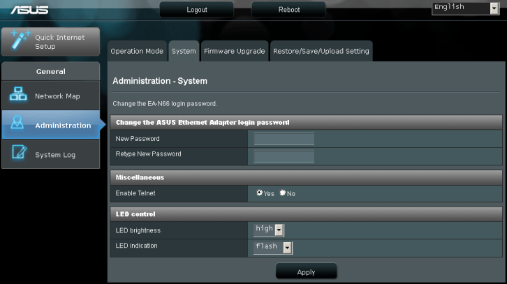Click the General section header
Image resolution: width=507 pixels, height=284 pixels.
tap(51, 71)
